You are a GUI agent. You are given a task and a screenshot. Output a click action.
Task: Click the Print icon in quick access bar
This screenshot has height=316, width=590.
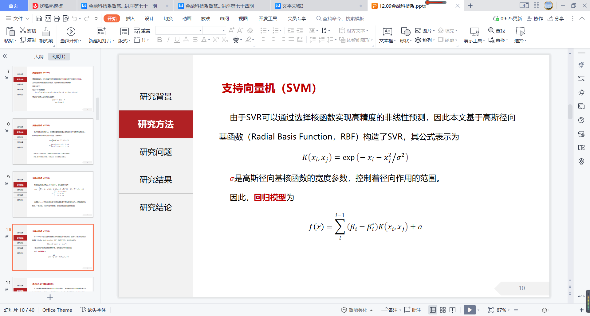coord(57,19)
